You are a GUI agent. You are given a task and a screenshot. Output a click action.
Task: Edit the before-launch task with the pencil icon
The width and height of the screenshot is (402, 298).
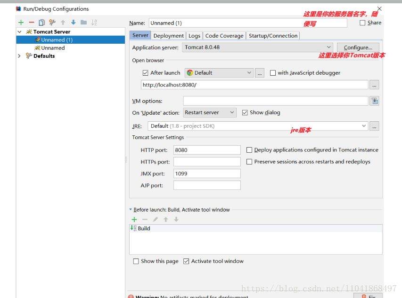(x=156, y=220)
